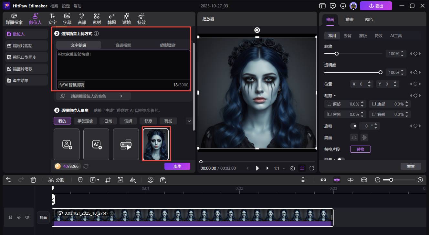Viewport: 429px width, 235px height.
Task: Toggle track visibility with the eye icon
Action: [x=19, y=217]
